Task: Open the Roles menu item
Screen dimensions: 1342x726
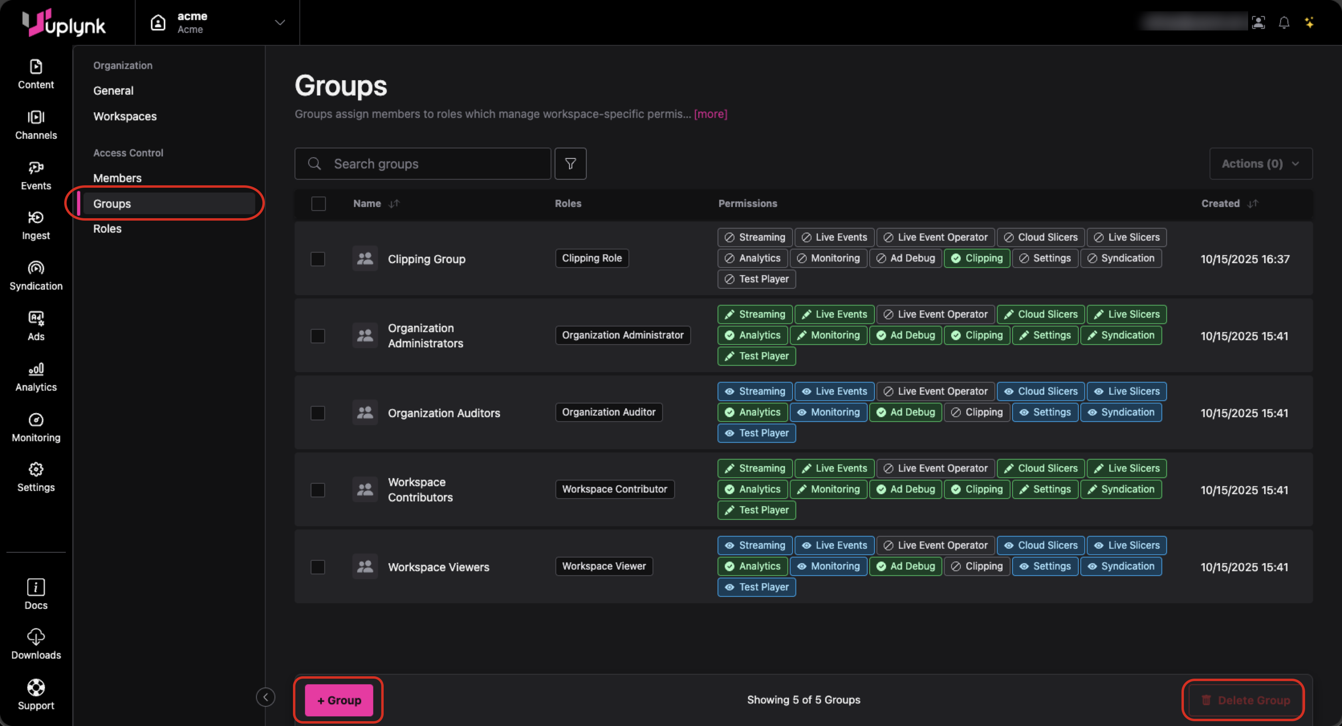Action: [x=107, y=229]
